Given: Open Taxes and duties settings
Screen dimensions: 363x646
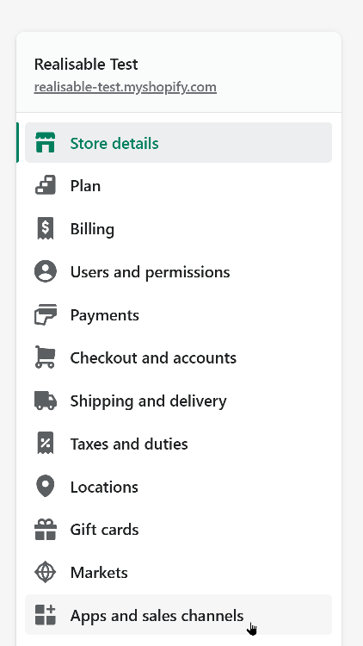Looking at the screenshot, I should point(178,444).
